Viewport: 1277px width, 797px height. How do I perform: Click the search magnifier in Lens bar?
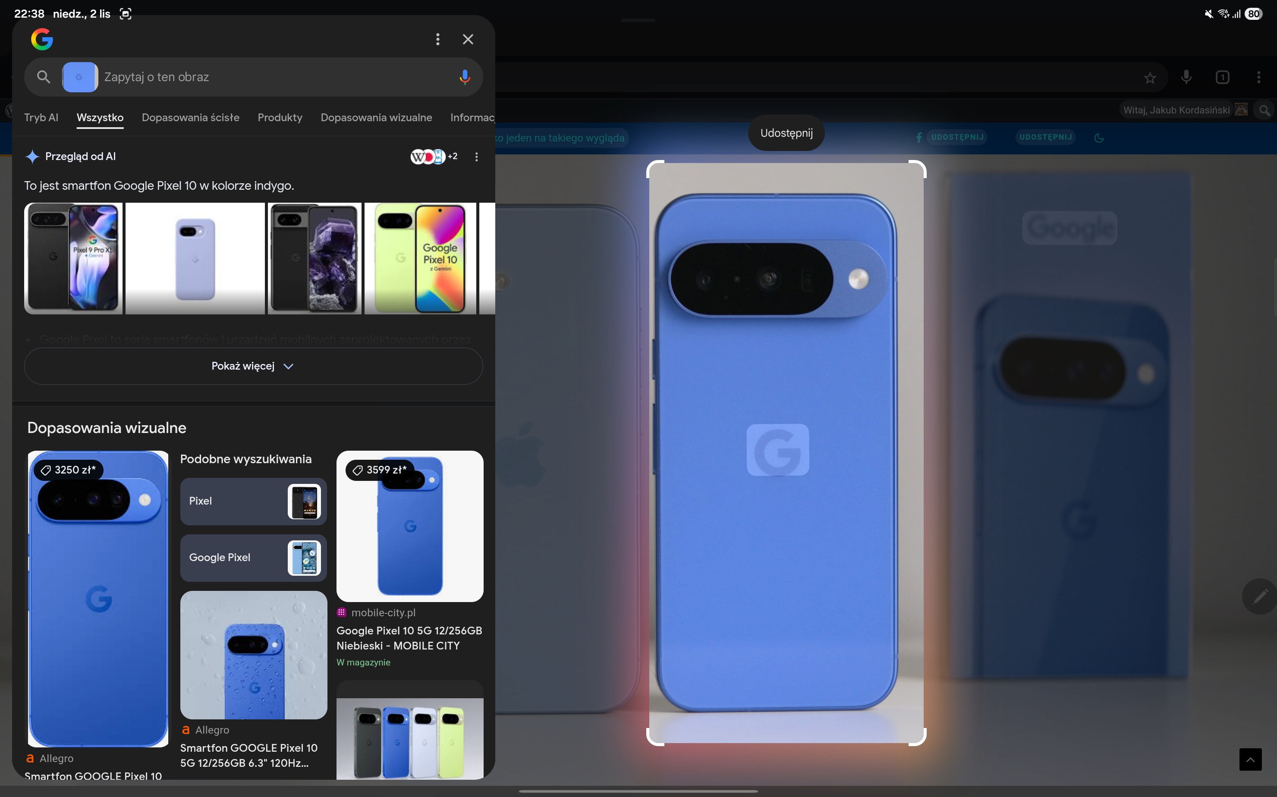click(44, 77)
